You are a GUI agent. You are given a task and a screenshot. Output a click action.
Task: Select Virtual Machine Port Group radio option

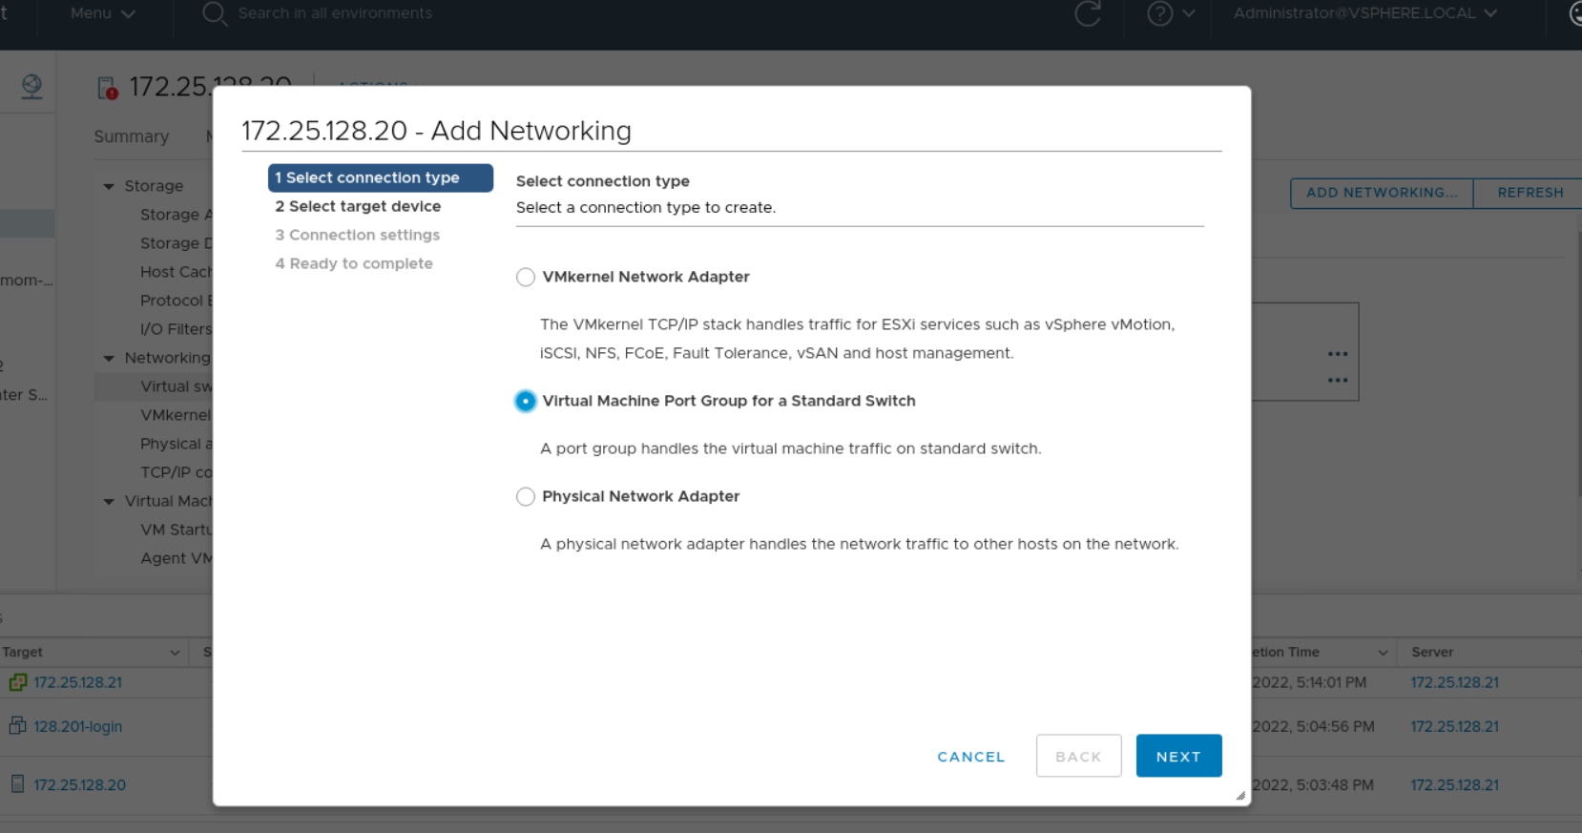pos(526,402)
